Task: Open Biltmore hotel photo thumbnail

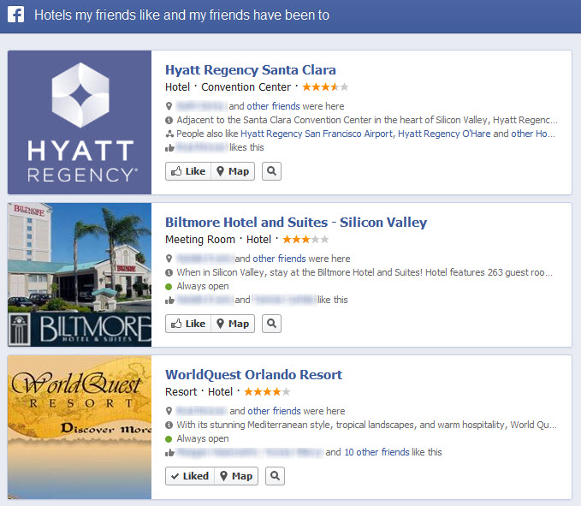Action: coord(80,275)
